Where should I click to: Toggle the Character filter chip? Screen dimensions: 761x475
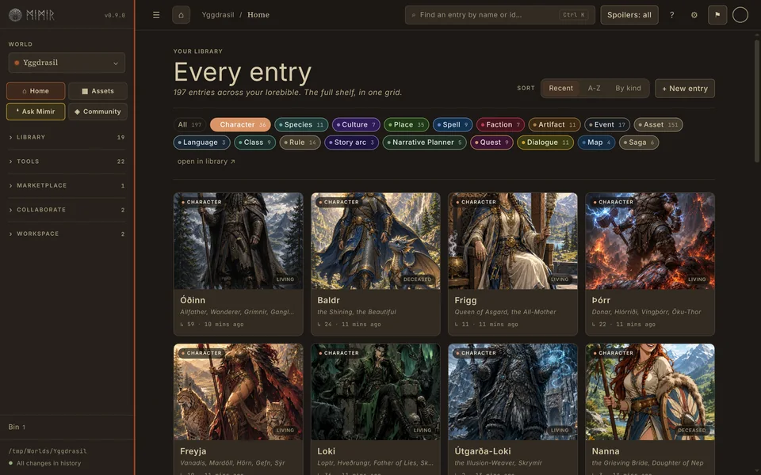point(241,124)
